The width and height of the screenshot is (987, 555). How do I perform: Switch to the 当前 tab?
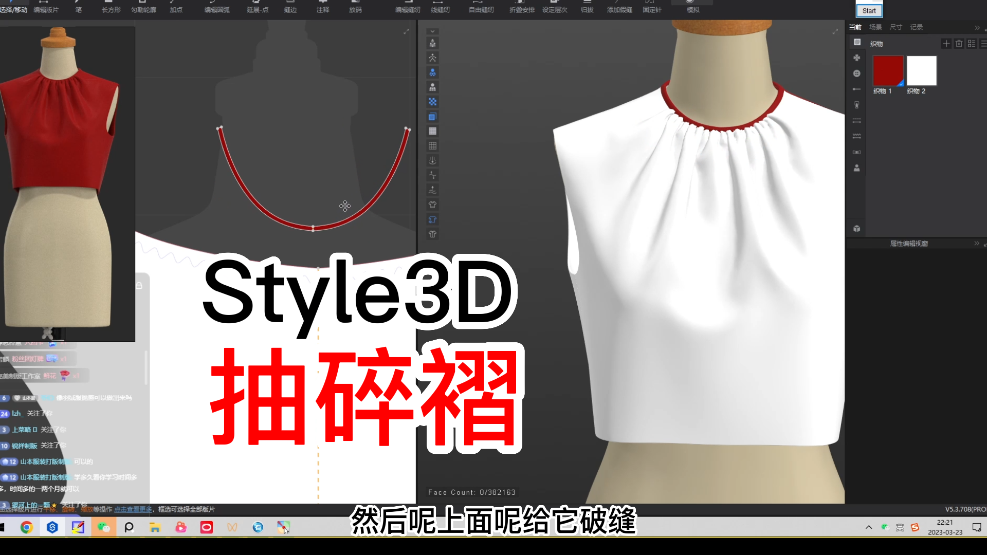[x=855, y=27]
